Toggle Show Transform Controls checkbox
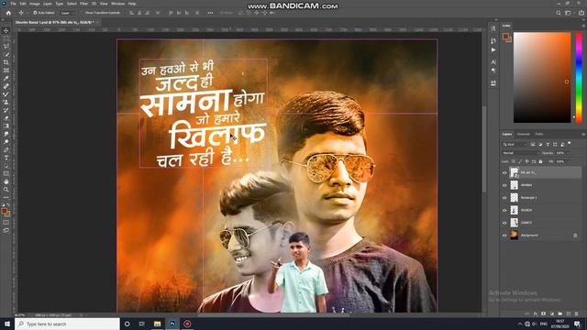The width and height of the screenshot is (587, 330). 83,13
